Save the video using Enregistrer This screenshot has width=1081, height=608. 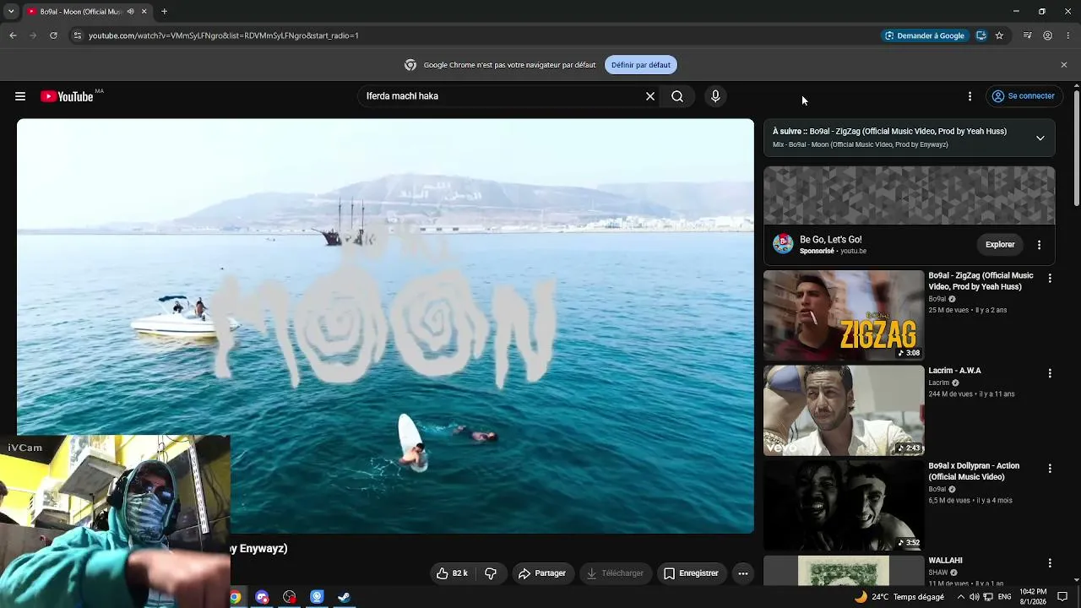[691, 573]
